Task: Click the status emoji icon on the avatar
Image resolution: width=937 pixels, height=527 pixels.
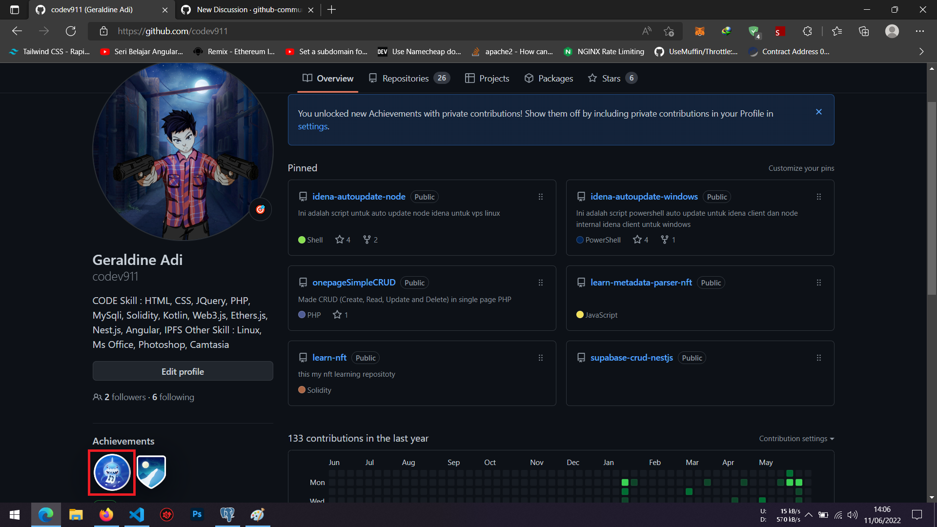Action: tap(260, 209)
